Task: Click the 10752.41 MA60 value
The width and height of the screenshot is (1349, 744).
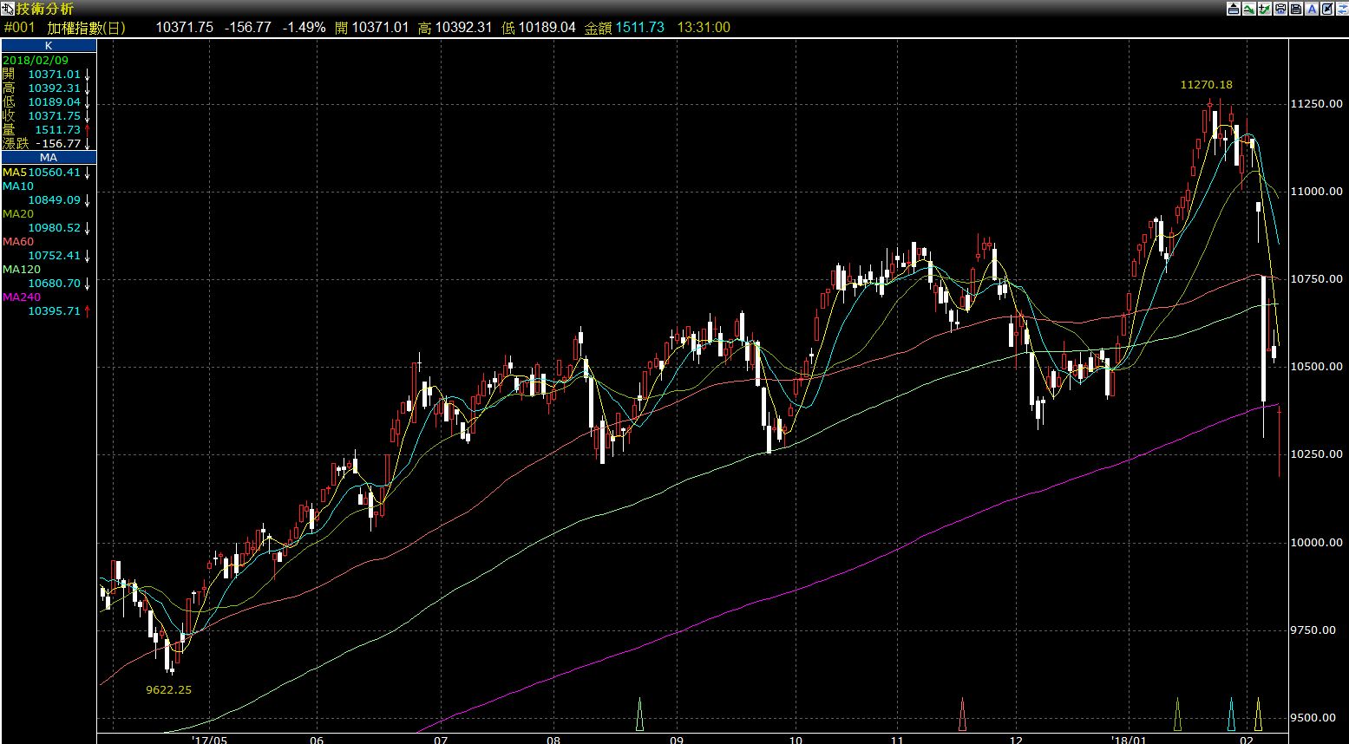Action: (x=54, y=256)
